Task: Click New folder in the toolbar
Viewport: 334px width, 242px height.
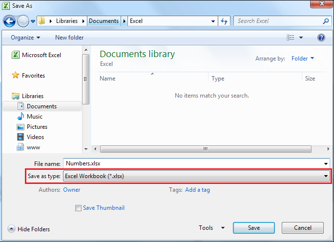Action: coord(69,38)
